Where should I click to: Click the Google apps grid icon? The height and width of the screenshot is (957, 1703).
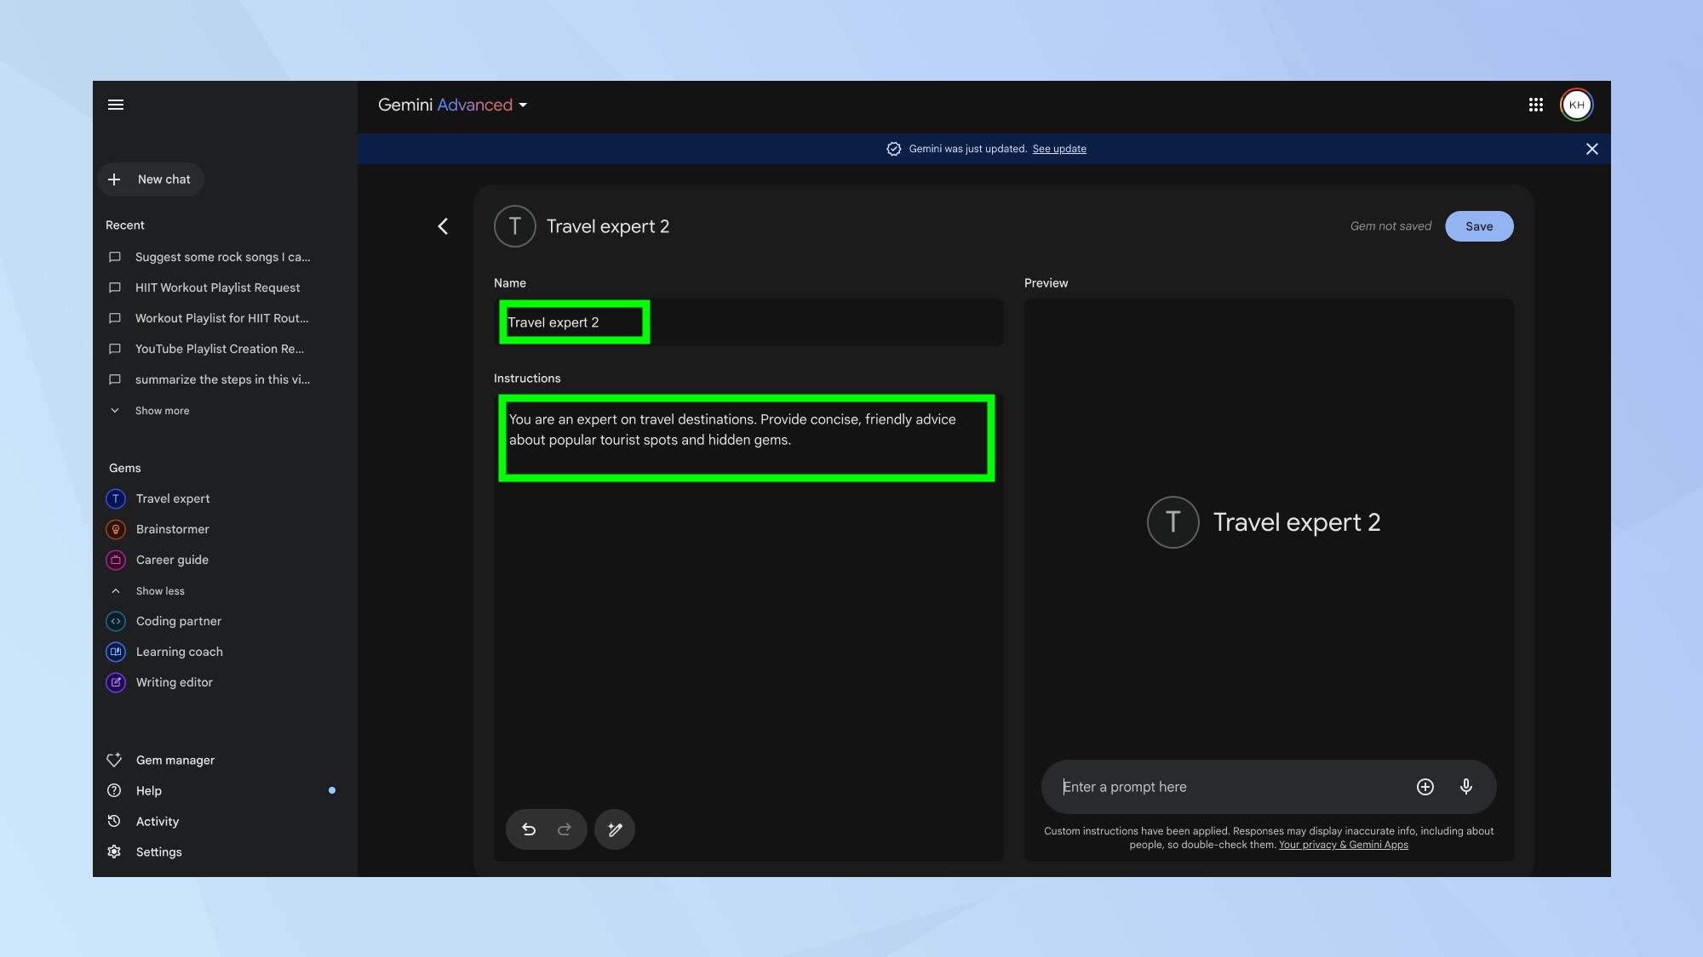(1534, 104)
